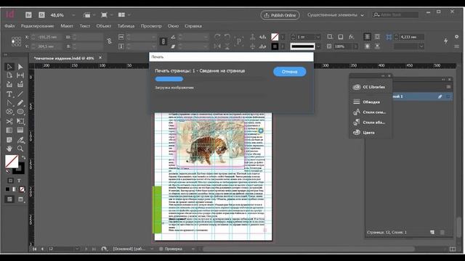Click the fill color swatch in toolbox
Screen dimensions: 465x261
point(12,162)
